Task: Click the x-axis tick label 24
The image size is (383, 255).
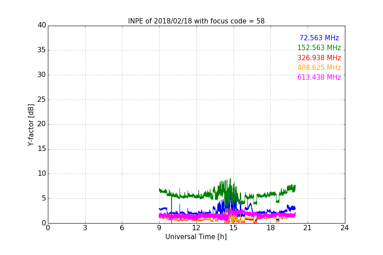Action: tap(344, 228)
